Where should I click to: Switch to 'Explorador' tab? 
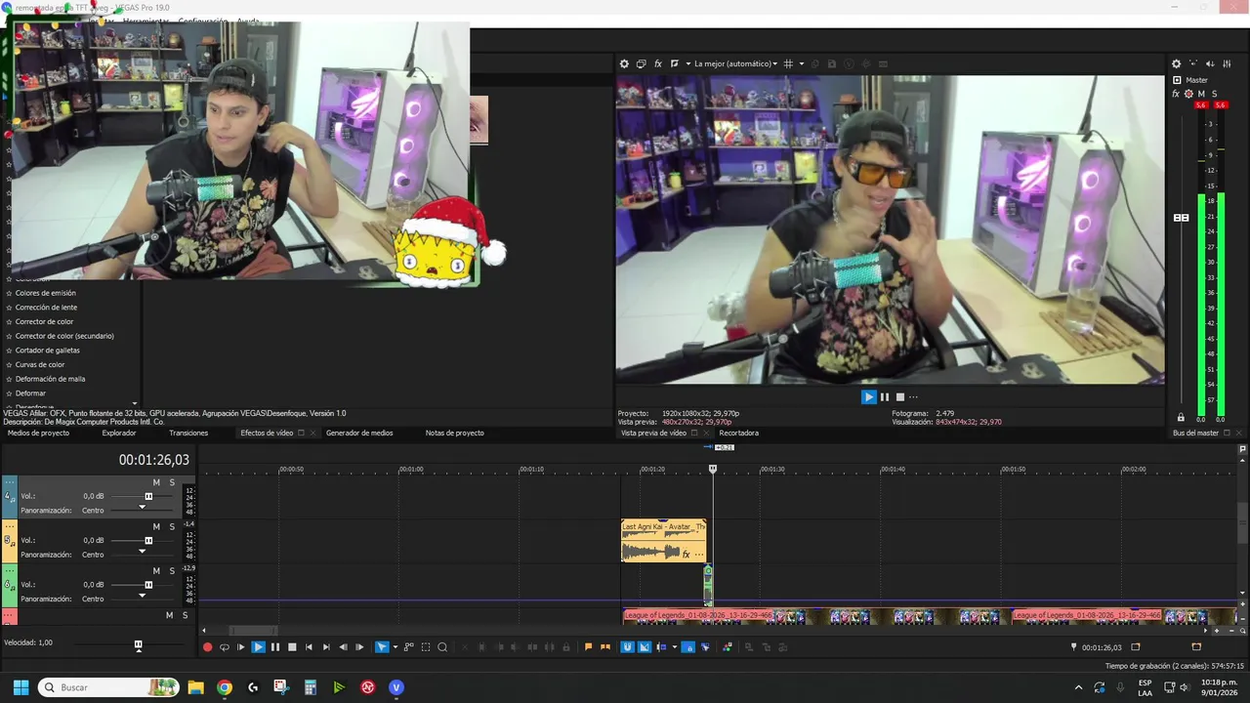click(x=119, y=433)
